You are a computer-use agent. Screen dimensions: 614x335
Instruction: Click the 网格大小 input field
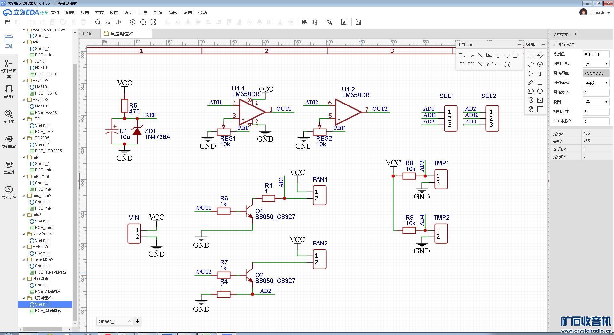click(596, 92)
